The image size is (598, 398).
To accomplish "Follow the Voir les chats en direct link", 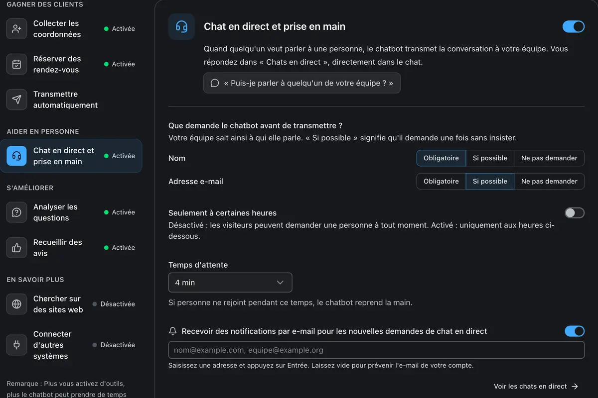I will [x=536, y=387].
